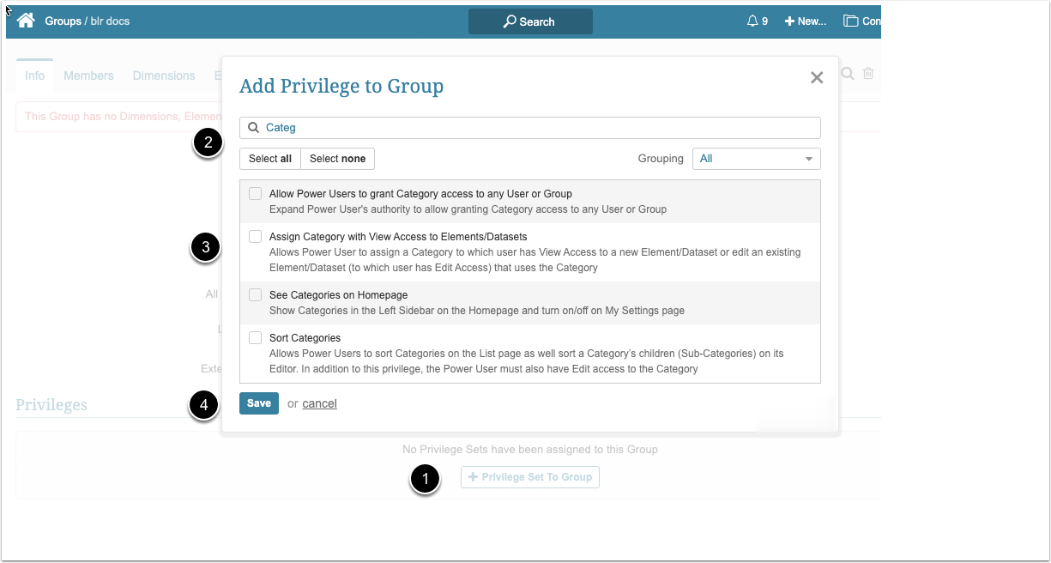Tick the 'See Categories on Homepage' checkbox

pyautogui.click(x=256, y=295)
